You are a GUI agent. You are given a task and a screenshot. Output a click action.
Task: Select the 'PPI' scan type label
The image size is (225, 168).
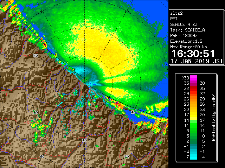click(x=174, y=19)
